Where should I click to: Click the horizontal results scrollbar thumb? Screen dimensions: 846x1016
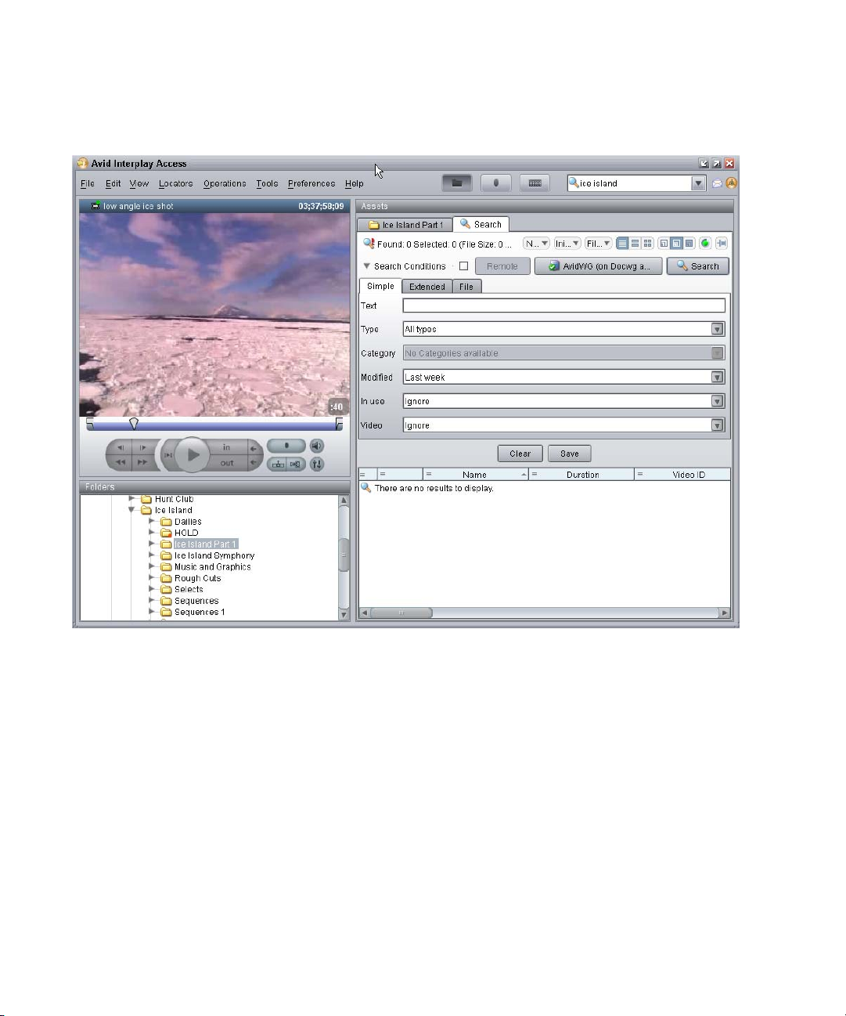(x=401, y=613)
